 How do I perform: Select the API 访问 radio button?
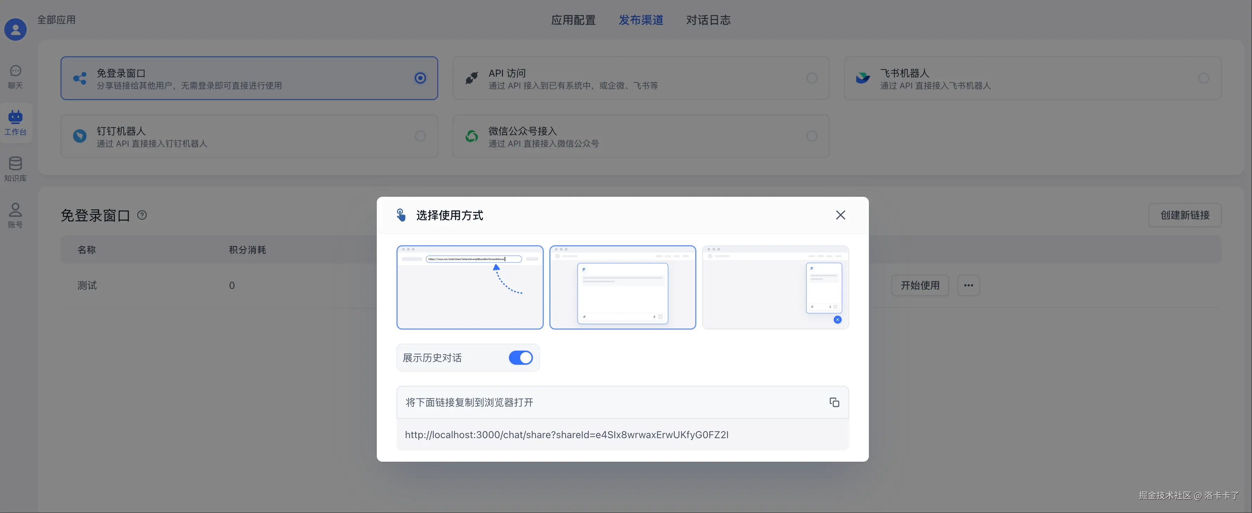[x=812, y=78]
